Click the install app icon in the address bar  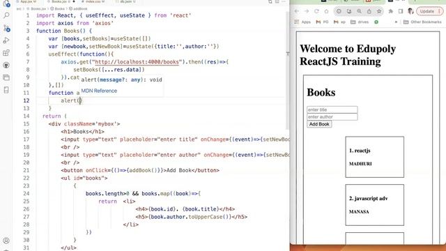(x=349, y=11)
